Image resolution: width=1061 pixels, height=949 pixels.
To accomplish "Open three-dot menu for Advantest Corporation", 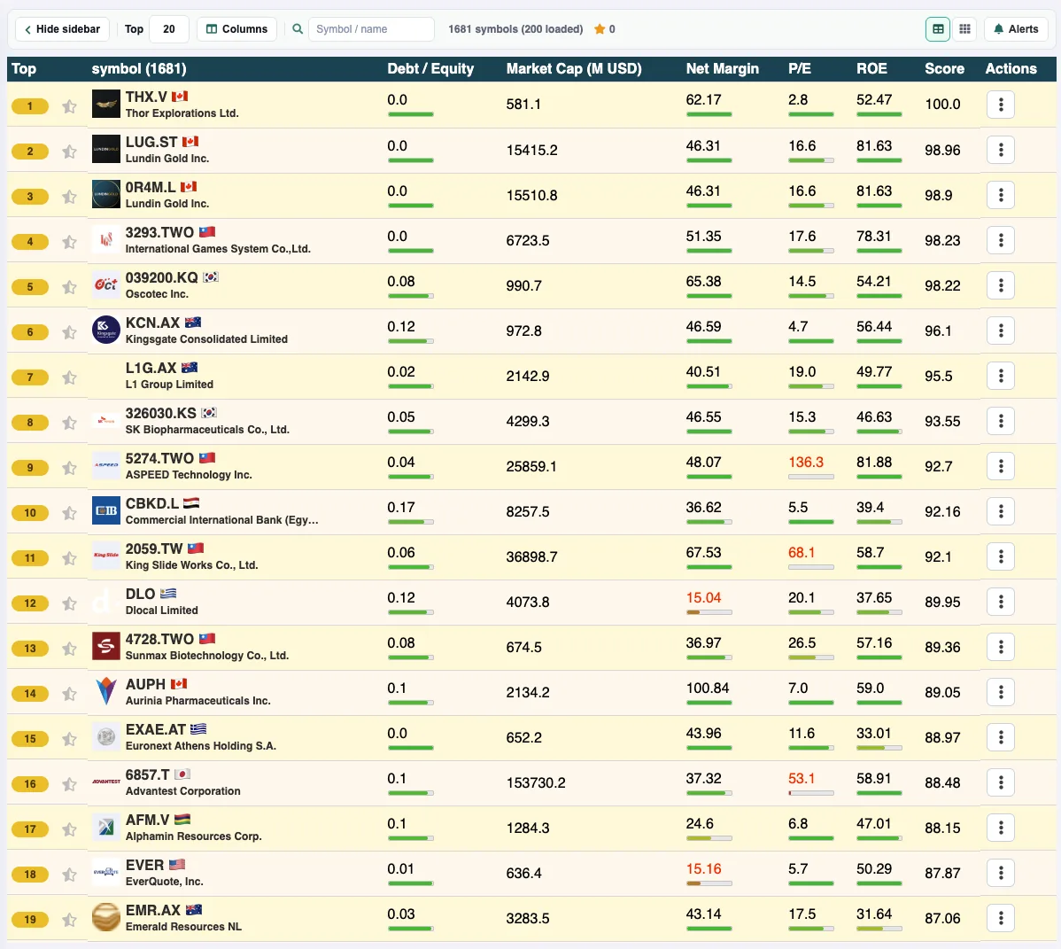I will [1000, 782].
